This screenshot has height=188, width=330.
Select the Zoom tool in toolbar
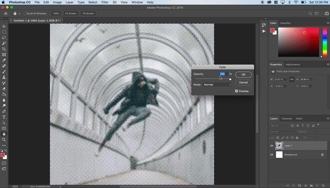pyautogui.click(x=4, y=140)
